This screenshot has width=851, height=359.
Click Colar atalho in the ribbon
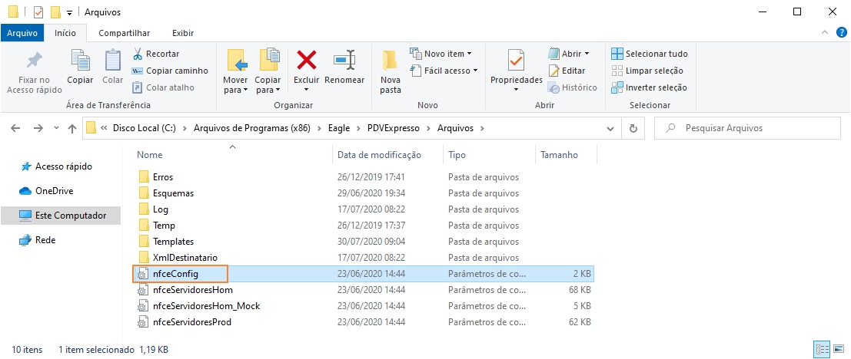click(163, 87)
